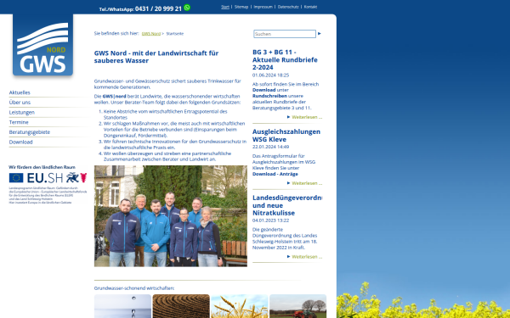Click the GWS Nord logo
Viewport: 510px width, 318px height.
pyautogui.click(x=42, y=45)
